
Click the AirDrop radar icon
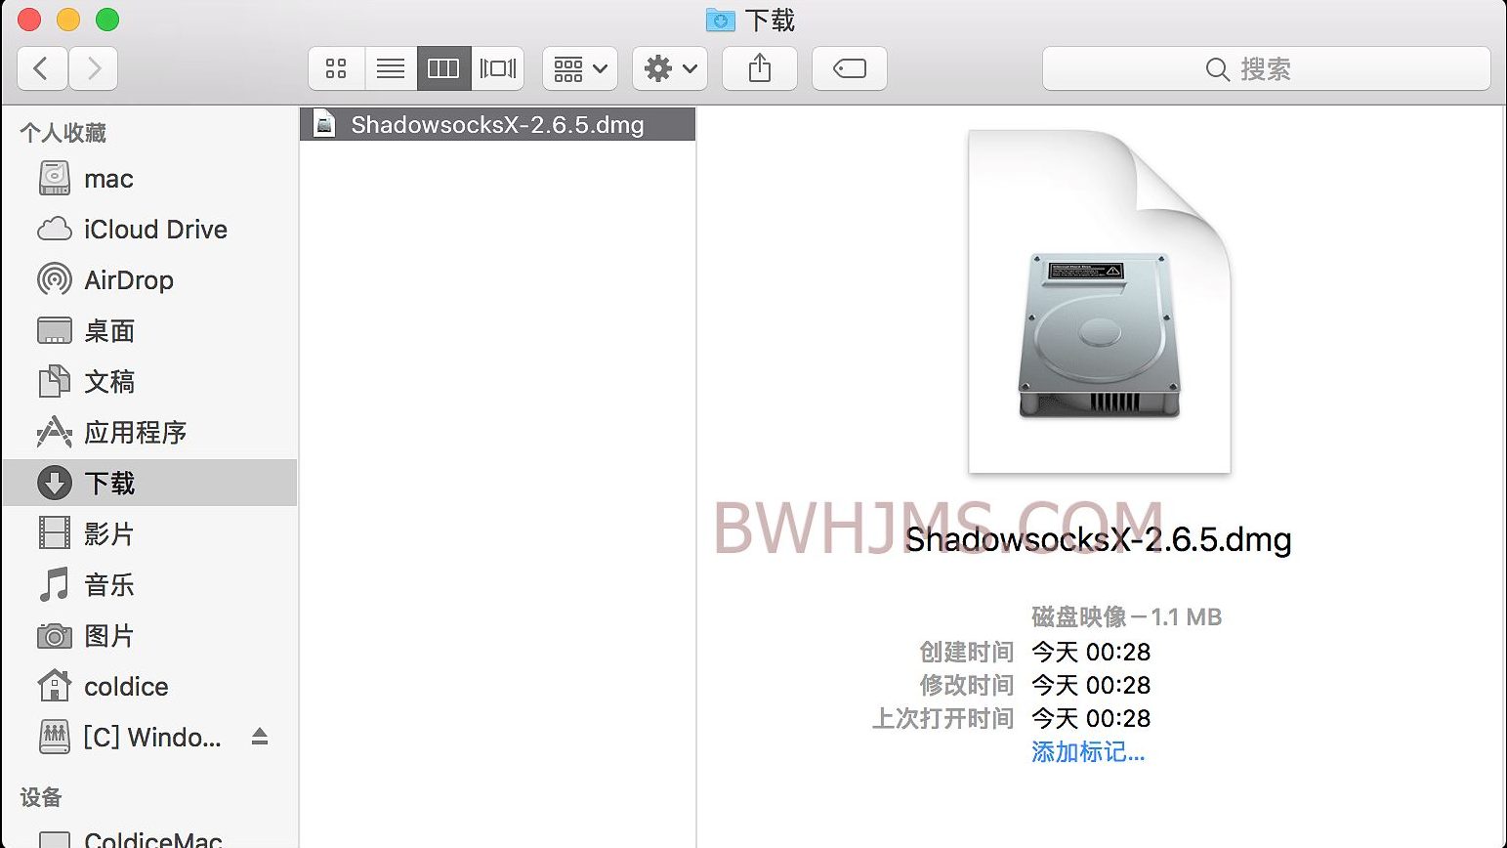[x=55, y=280]
